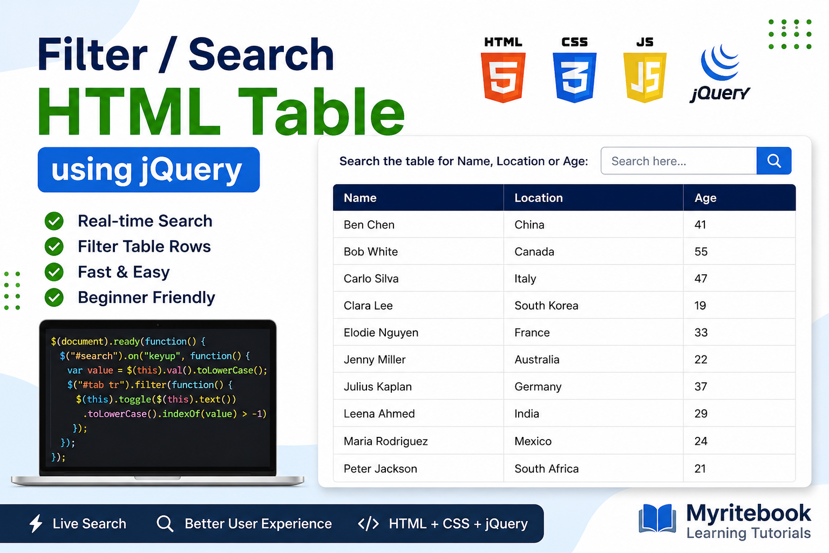Viewport: 829px width, 553px height.
Task: Click the 'HTML + CSS + jQuery' label
Action: pyautogui.click(x=458, y=524)
